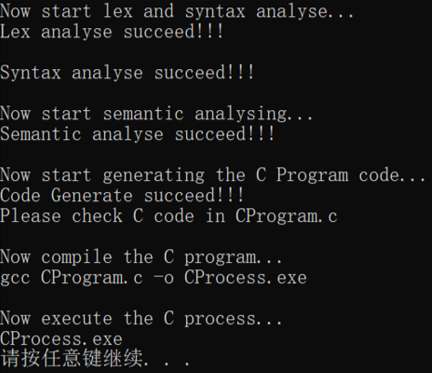Click the 'Lex analyse succeed!!!' line
This screenshot has width=432, height=373.
(111, 32)
